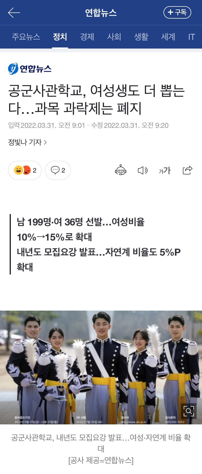The height and width of the screenshot is (474, 202).
Task: Open the AI summary robot icon
Action: point(121,170)
